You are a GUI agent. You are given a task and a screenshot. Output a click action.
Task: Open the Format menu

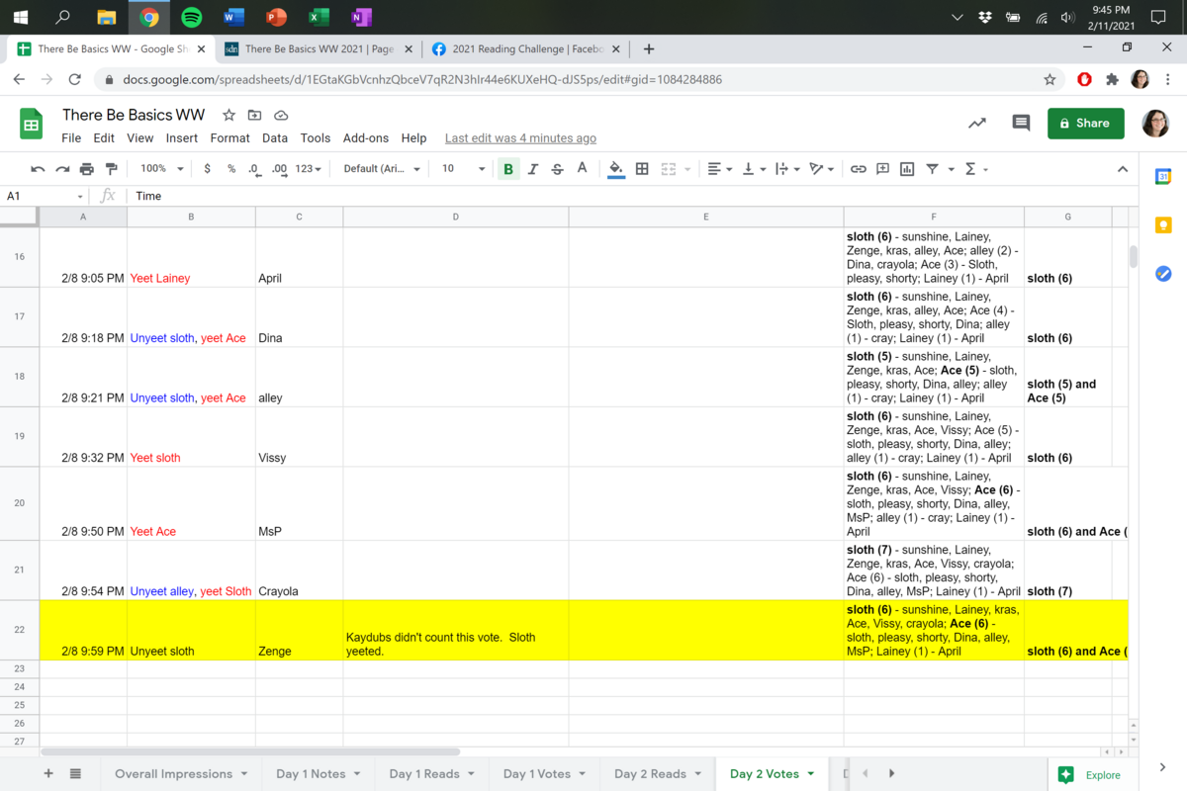pyautogui.click(x=229, y=138)
